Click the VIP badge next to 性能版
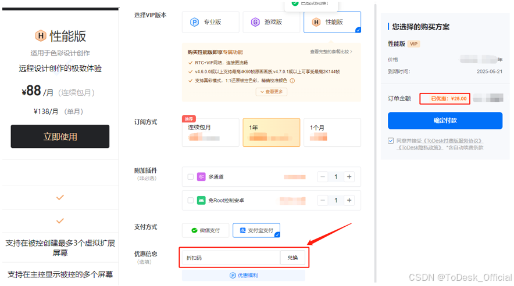Screen dimensions: 514x286 pyautogui.click(x=413, y=44)
